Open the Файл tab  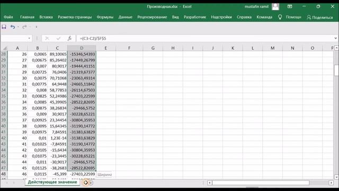[x=8, y=17]
